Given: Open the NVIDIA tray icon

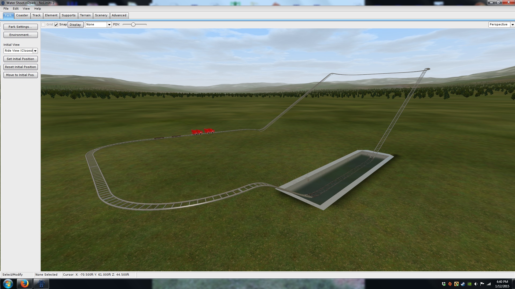Looking at the screenshot, I should click(x=469, y=284).
